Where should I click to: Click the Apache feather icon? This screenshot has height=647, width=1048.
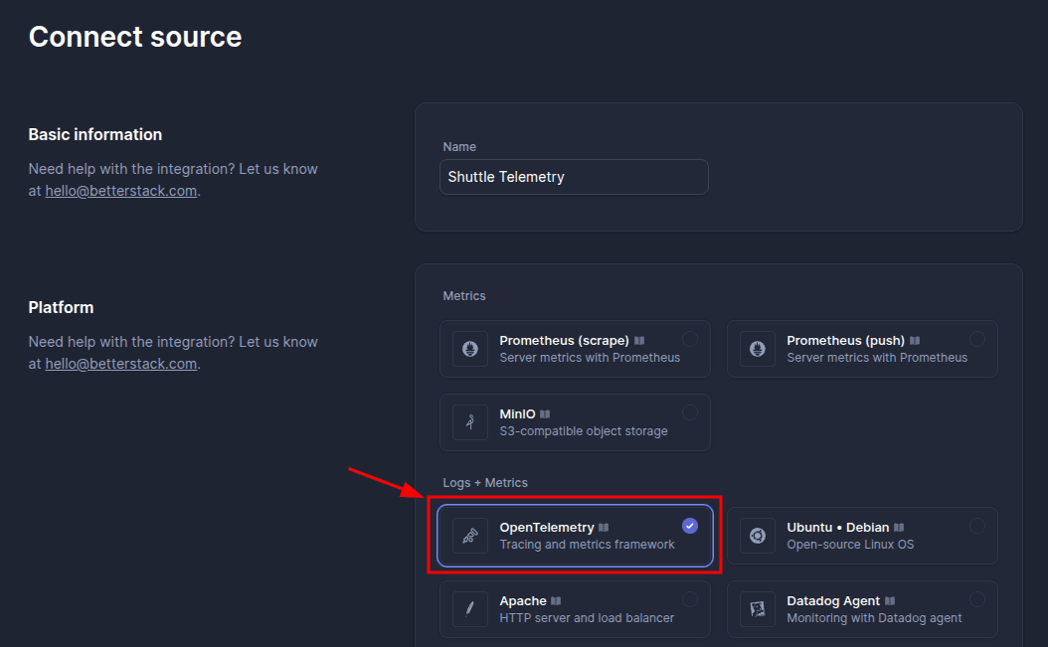pyautogui.click(x=470, y=609)
